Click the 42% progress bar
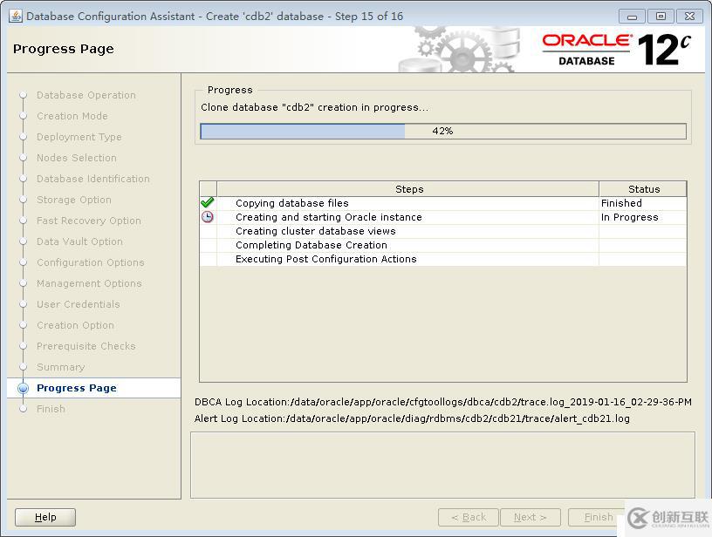This screenshot has width=712, height=537. [443, 131]
